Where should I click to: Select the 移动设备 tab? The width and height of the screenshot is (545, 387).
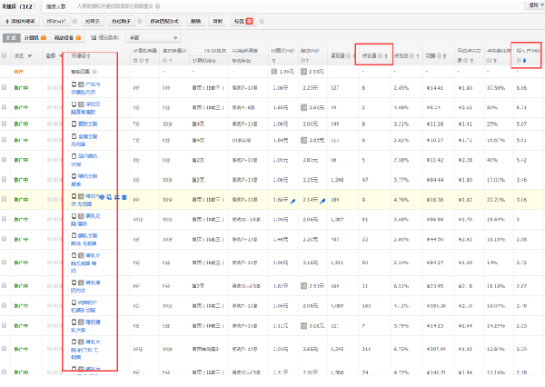coord(64,38)
